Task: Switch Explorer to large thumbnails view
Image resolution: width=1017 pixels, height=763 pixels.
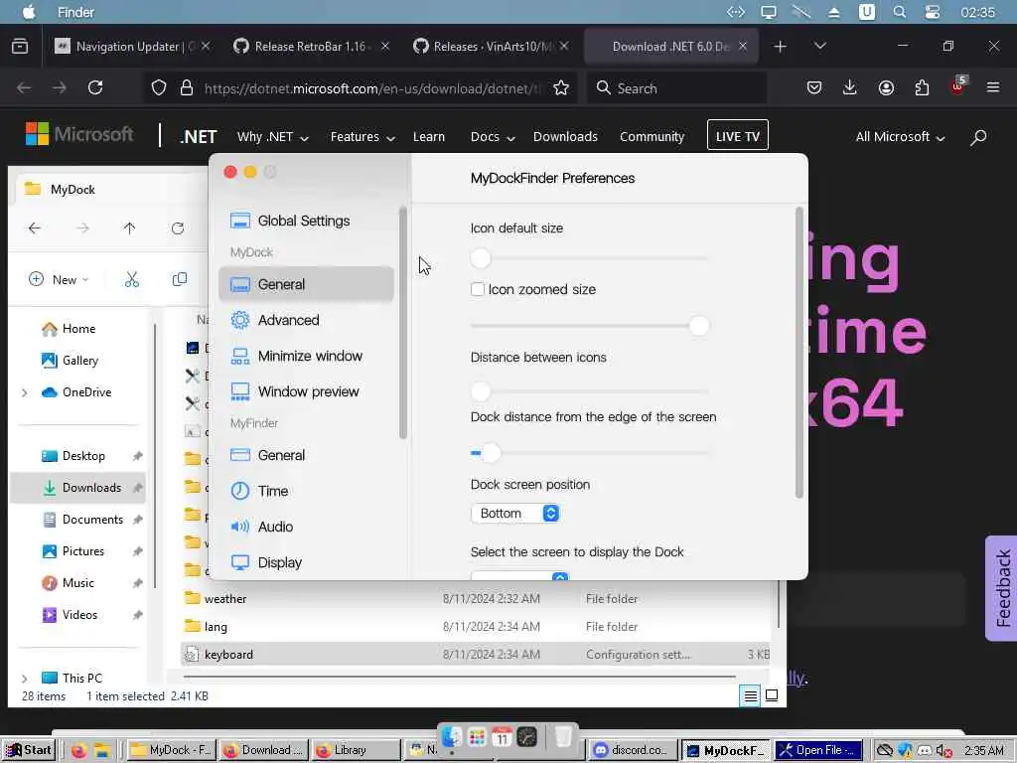Action: point(772,695)
